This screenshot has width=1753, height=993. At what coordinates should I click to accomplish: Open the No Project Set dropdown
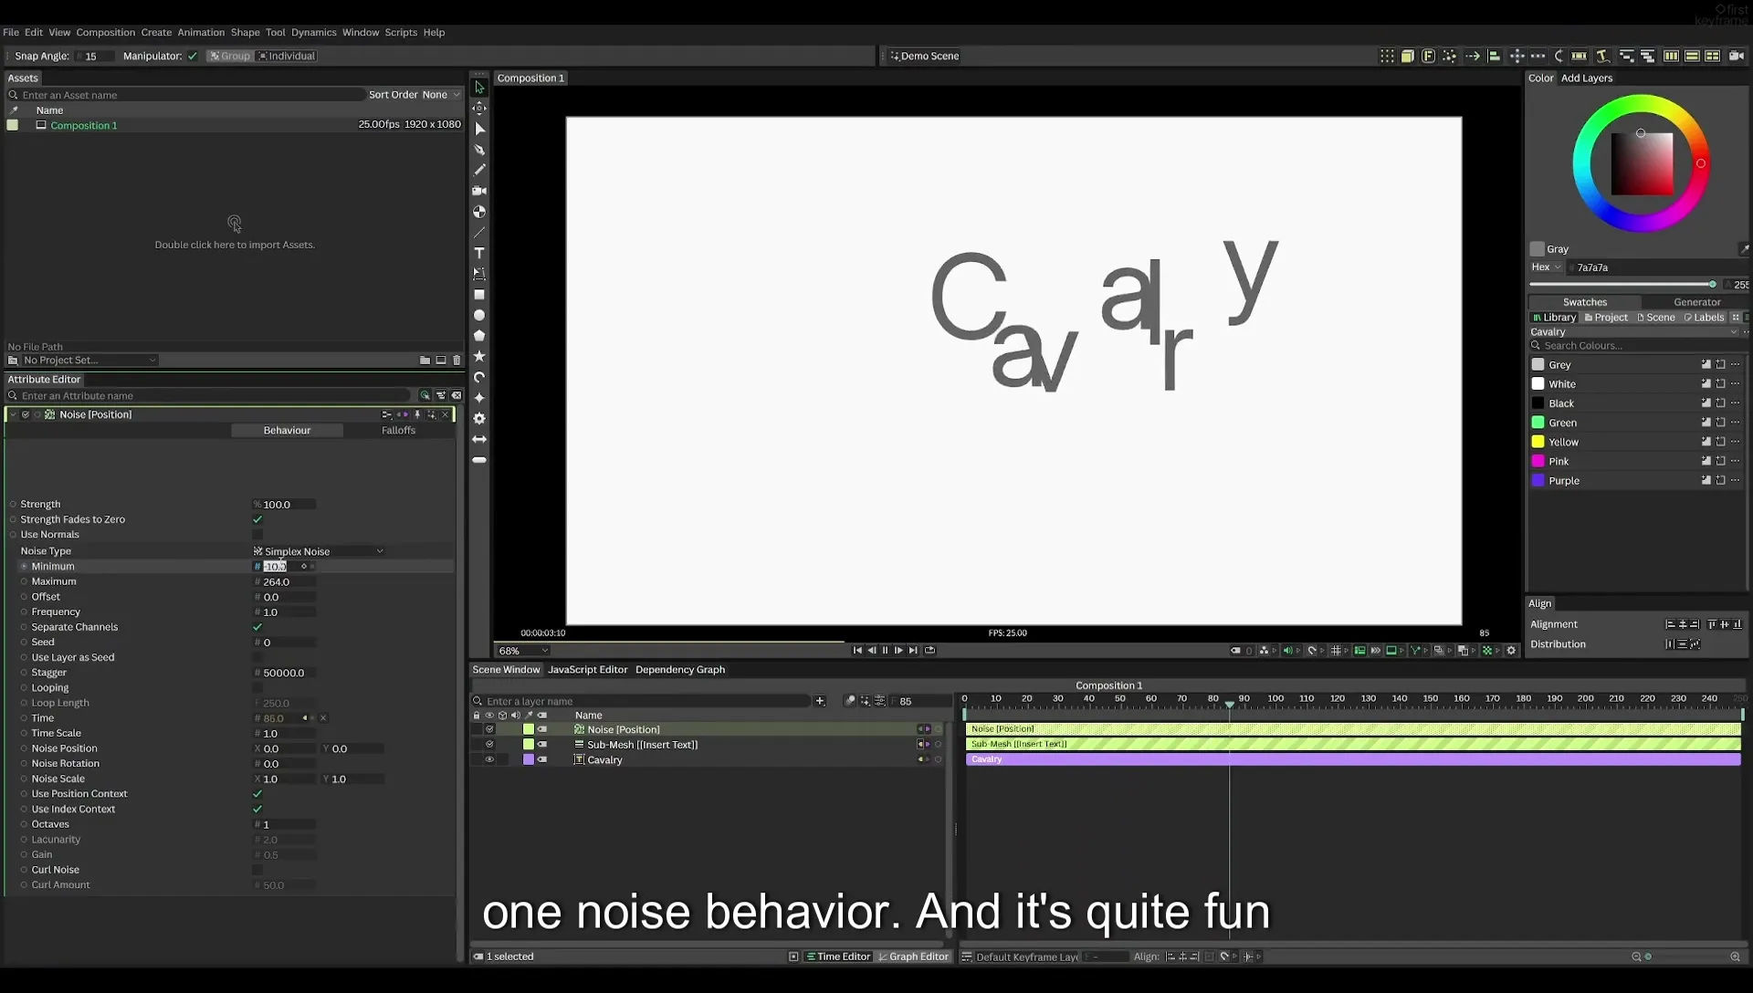89,361
